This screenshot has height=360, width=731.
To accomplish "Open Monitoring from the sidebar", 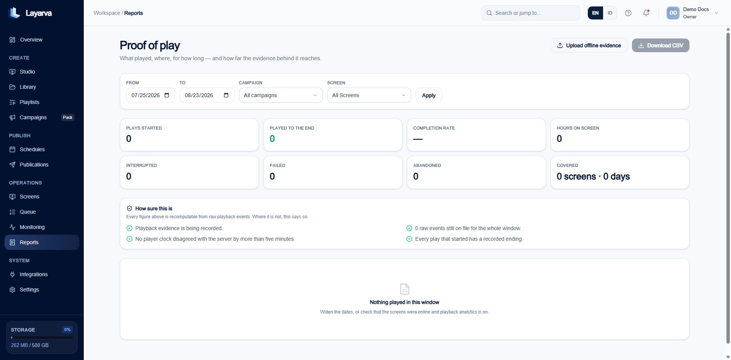I will pos(42,227).
